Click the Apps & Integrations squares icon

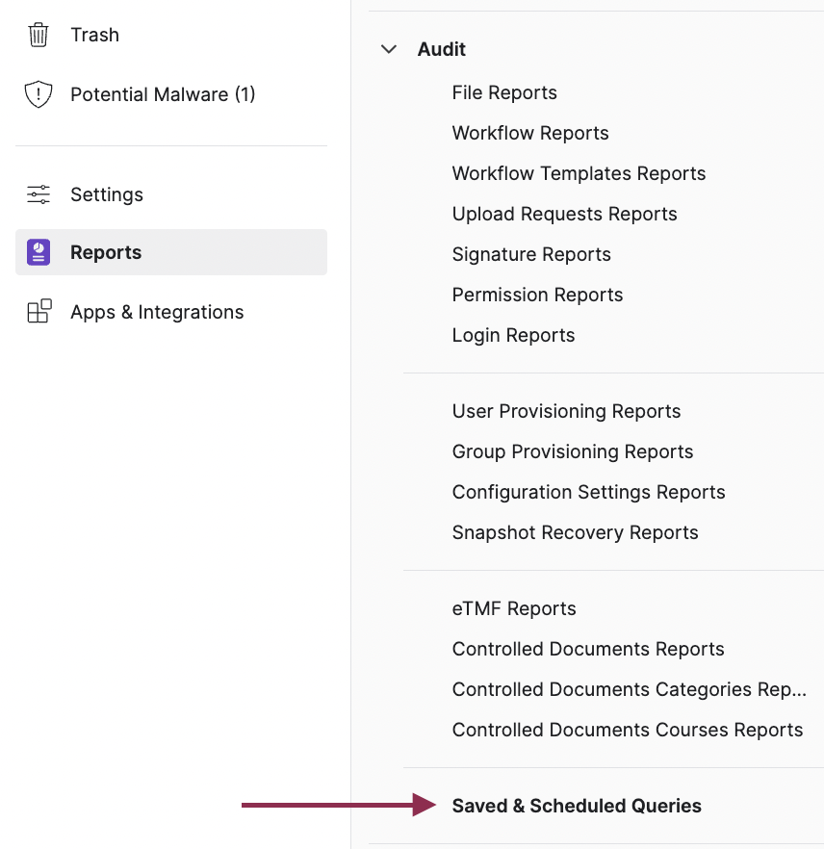point(39,312)
